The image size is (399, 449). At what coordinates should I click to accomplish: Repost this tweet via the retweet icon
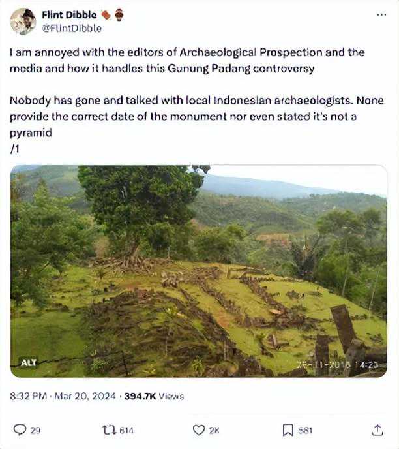coord(108,429)
